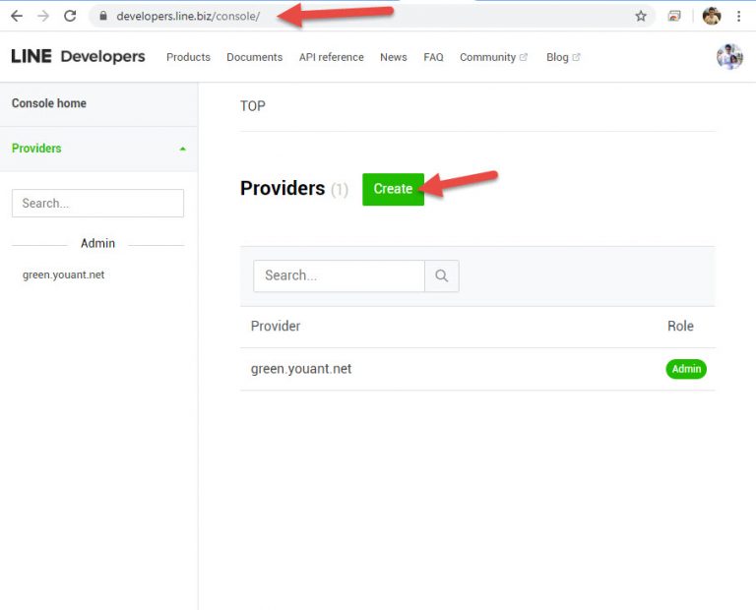This screenshot has width=756, height=610.
Task: Go to API reference
Action: [x=331, y=57]
